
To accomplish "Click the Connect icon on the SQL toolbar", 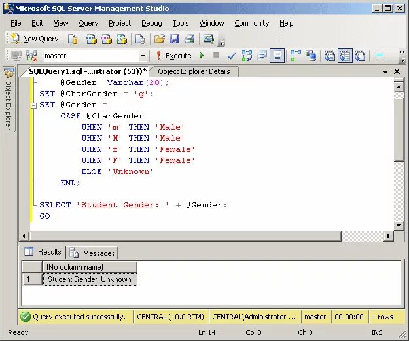I will [17, 56].
